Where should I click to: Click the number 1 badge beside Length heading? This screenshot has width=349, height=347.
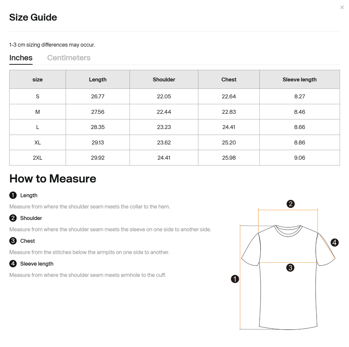click(x=13, y=195)
